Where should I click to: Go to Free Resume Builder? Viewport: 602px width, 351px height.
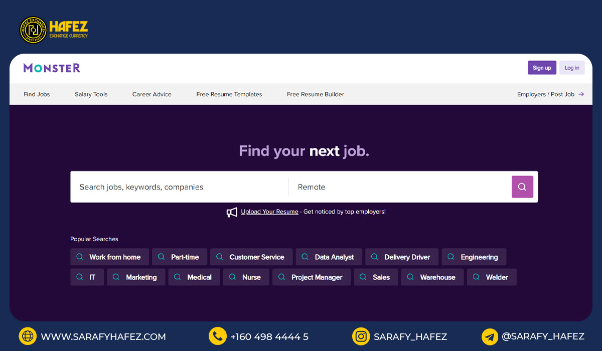coord(316,94)
